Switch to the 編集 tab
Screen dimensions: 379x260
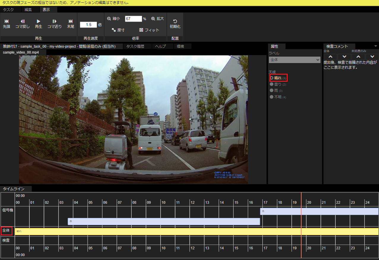click(x=28, y=10)
